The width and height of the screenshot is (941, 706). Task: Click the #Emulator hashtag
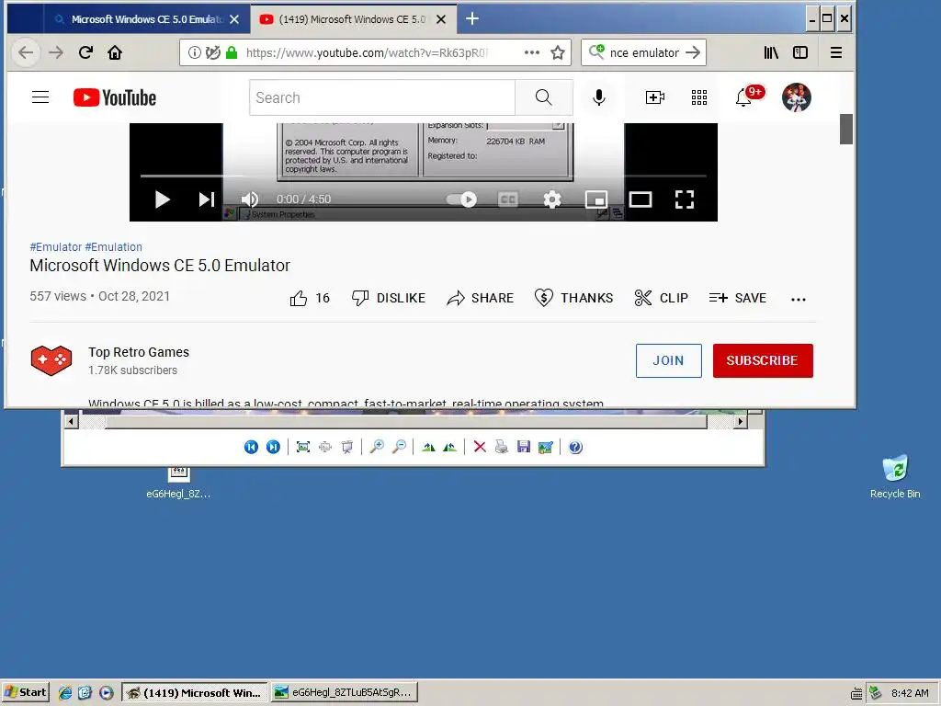point(56,246)
